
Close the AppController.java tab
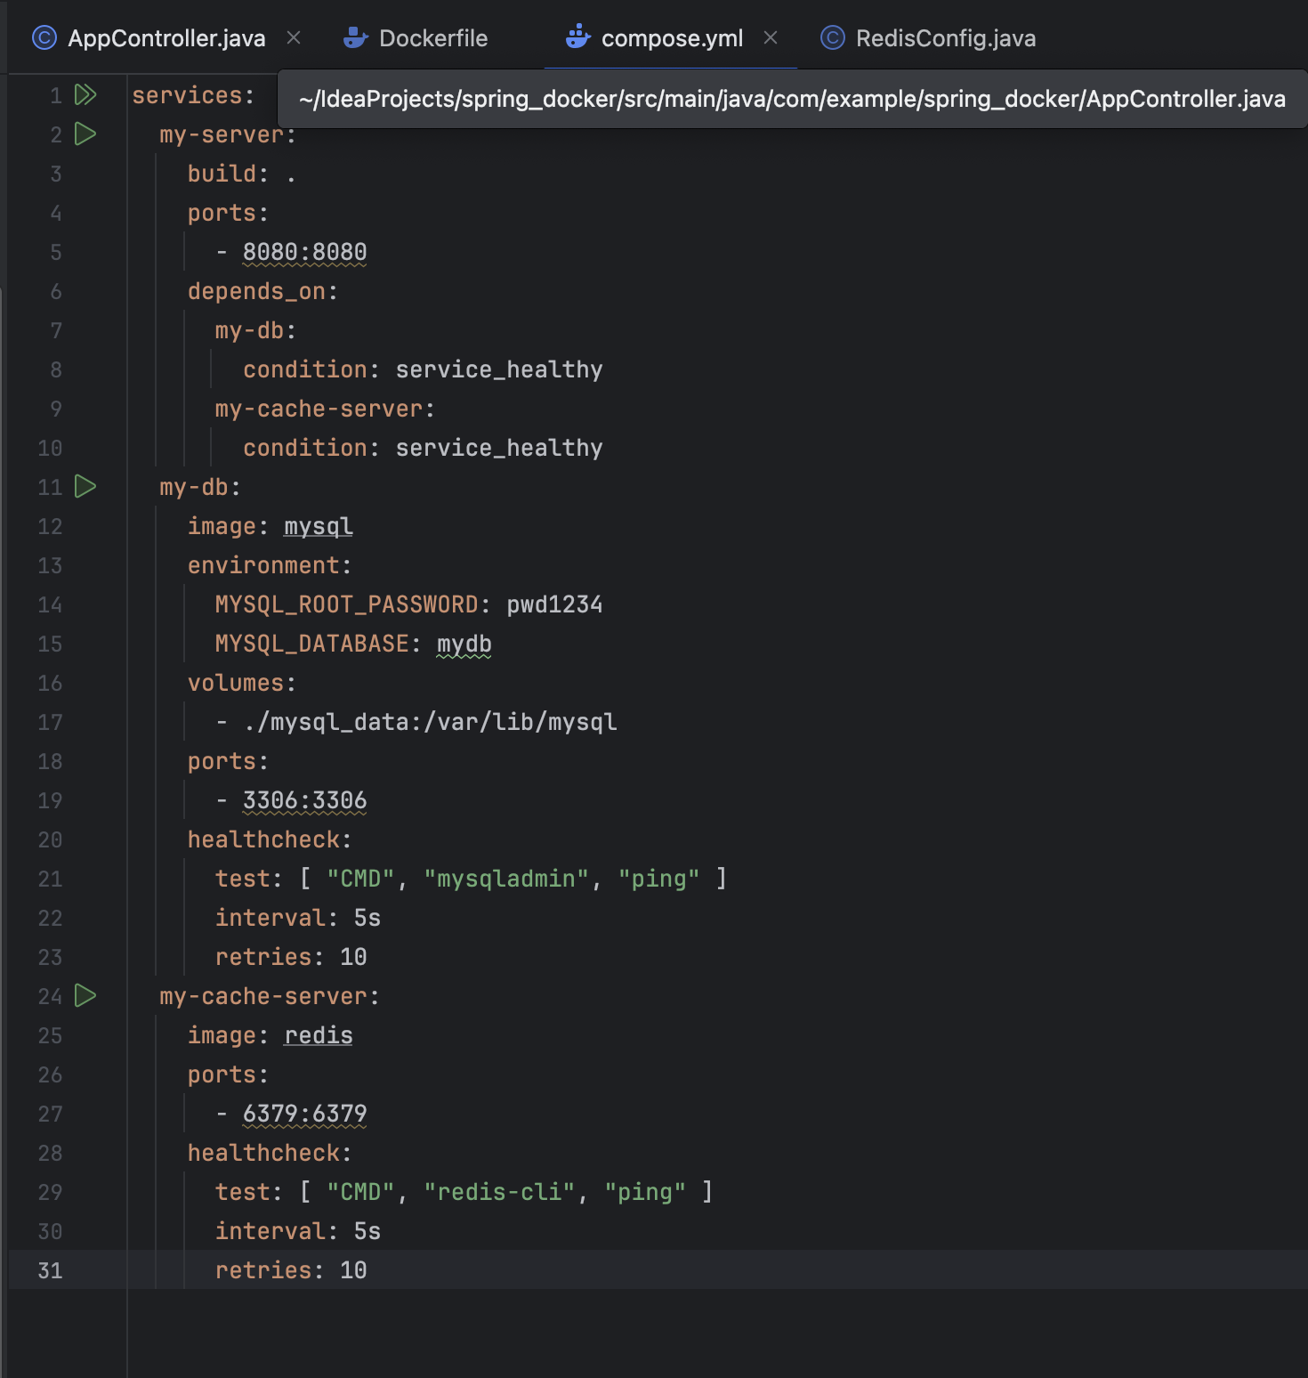tap(294, 37)
